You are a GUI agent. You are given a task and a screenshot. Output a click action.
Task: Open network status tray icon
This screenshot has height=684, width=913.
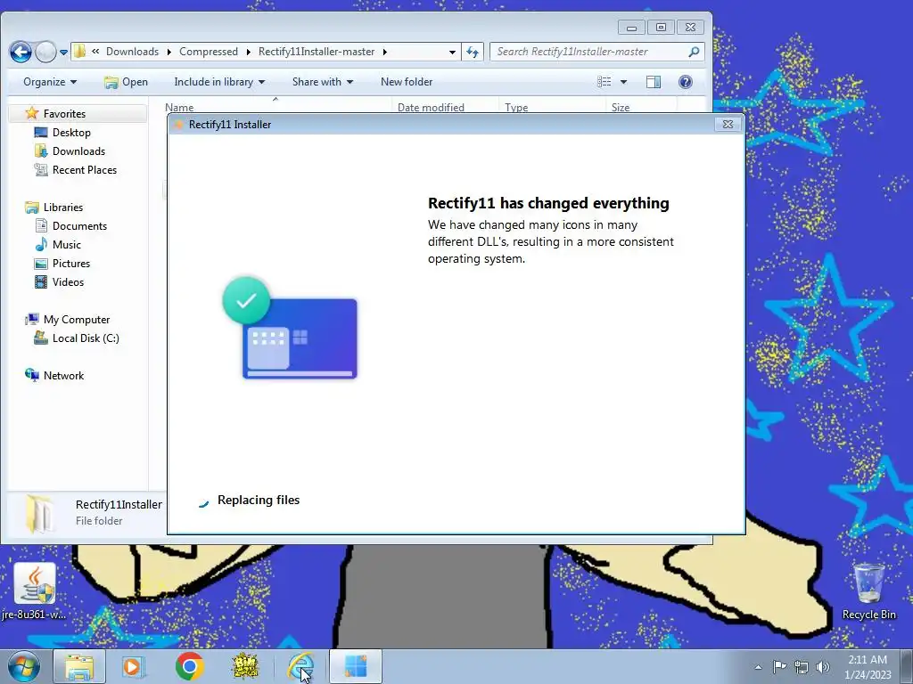point(802,667)
